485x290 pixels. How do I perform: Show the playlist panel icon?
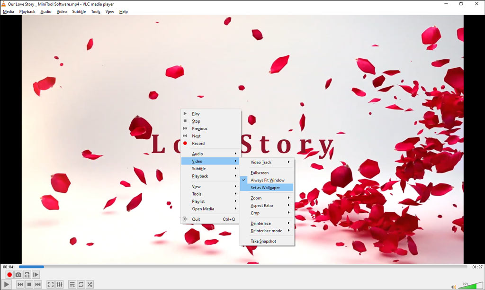click(x=72, y=284)
